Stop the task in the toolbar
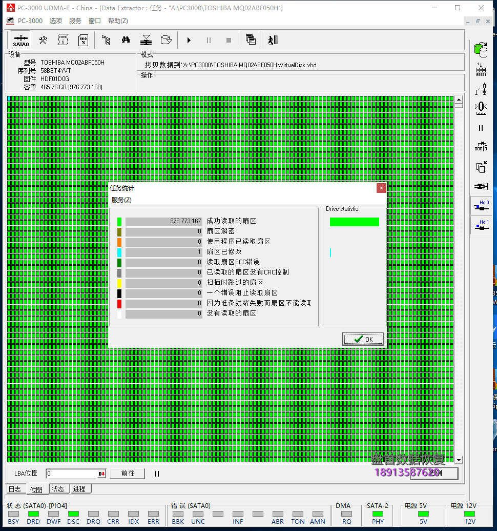497x531 pixels. point(229,41)
